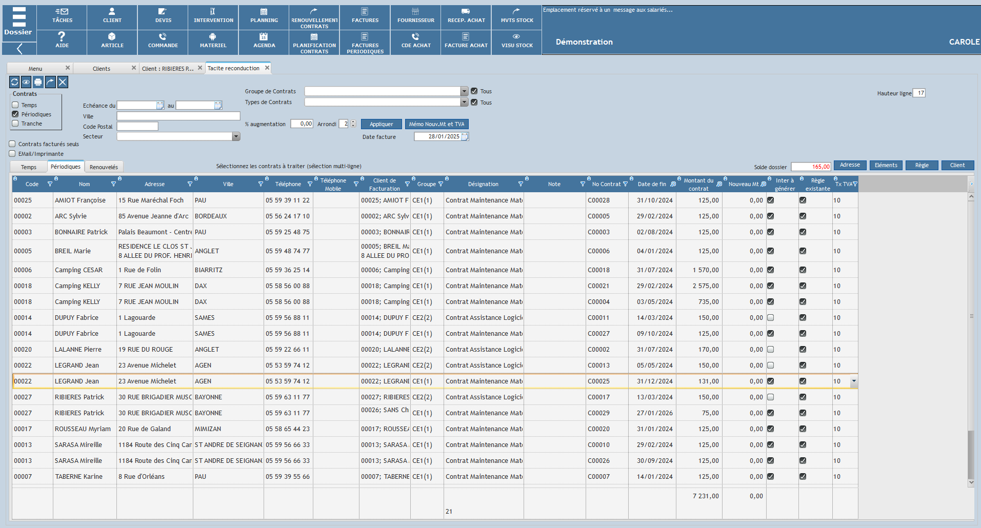Open Recep. Achat module

[466, 17]
